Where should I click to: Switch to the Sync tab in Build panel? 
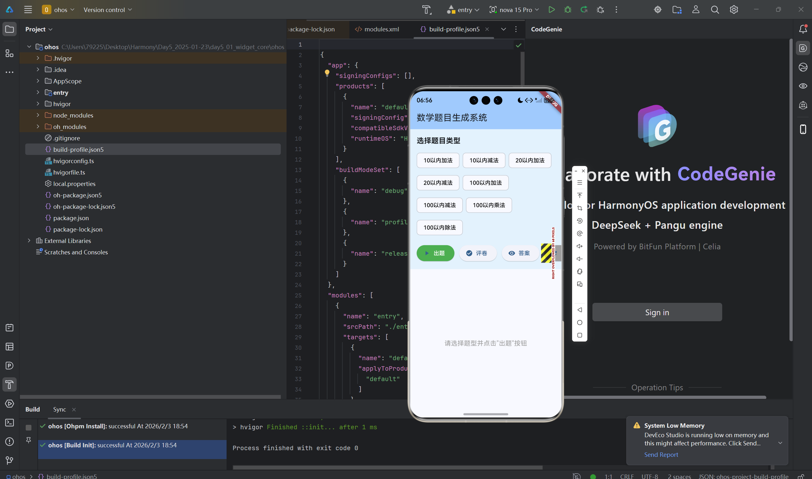tap(59, 409)
